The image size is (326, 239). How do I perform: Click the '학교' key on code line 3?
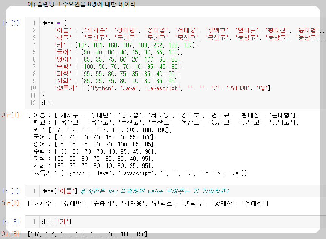(63, 38)
